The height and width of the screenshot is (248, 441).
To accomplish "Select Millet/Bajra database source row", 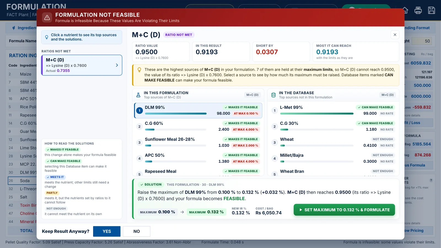I will tap(333, 158).
